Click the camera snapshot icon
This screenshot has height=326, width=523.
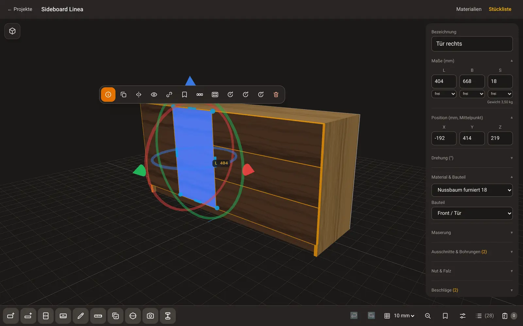point(150,316)
